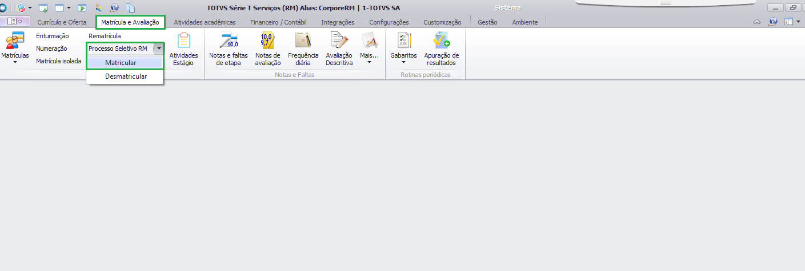
Task: Open the Processo Seletivo RM dropdown arrow
Action: (158, 49)
